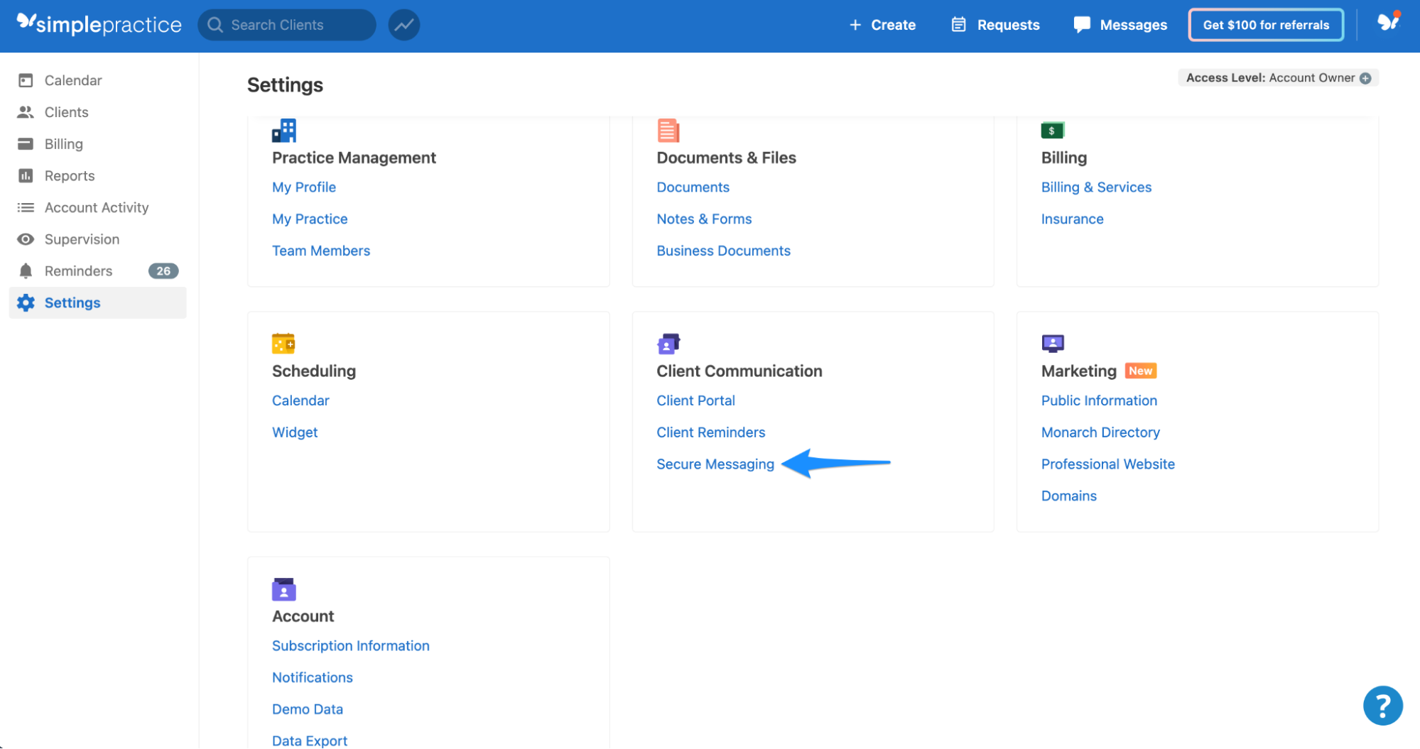Viewport: 1420px width, 749px height.
Task: Click the Documents & Files document icon
Action: (668, 130)
